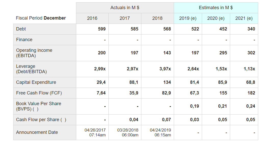
Task: Click the 2018 leverage value 3,97x
Action: click(x=165, y=69)
